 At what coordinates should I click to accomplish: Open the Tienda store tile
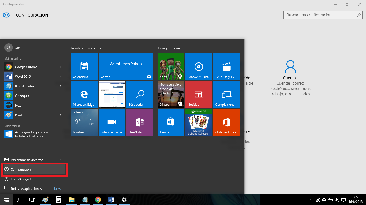[x=171, y=122]
